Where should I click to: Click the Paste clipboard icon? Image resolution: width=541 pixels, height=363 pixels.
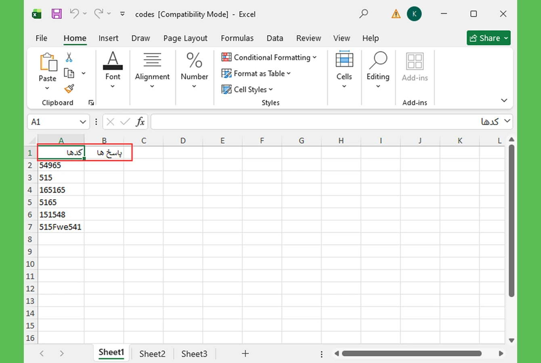coord(48,62)
